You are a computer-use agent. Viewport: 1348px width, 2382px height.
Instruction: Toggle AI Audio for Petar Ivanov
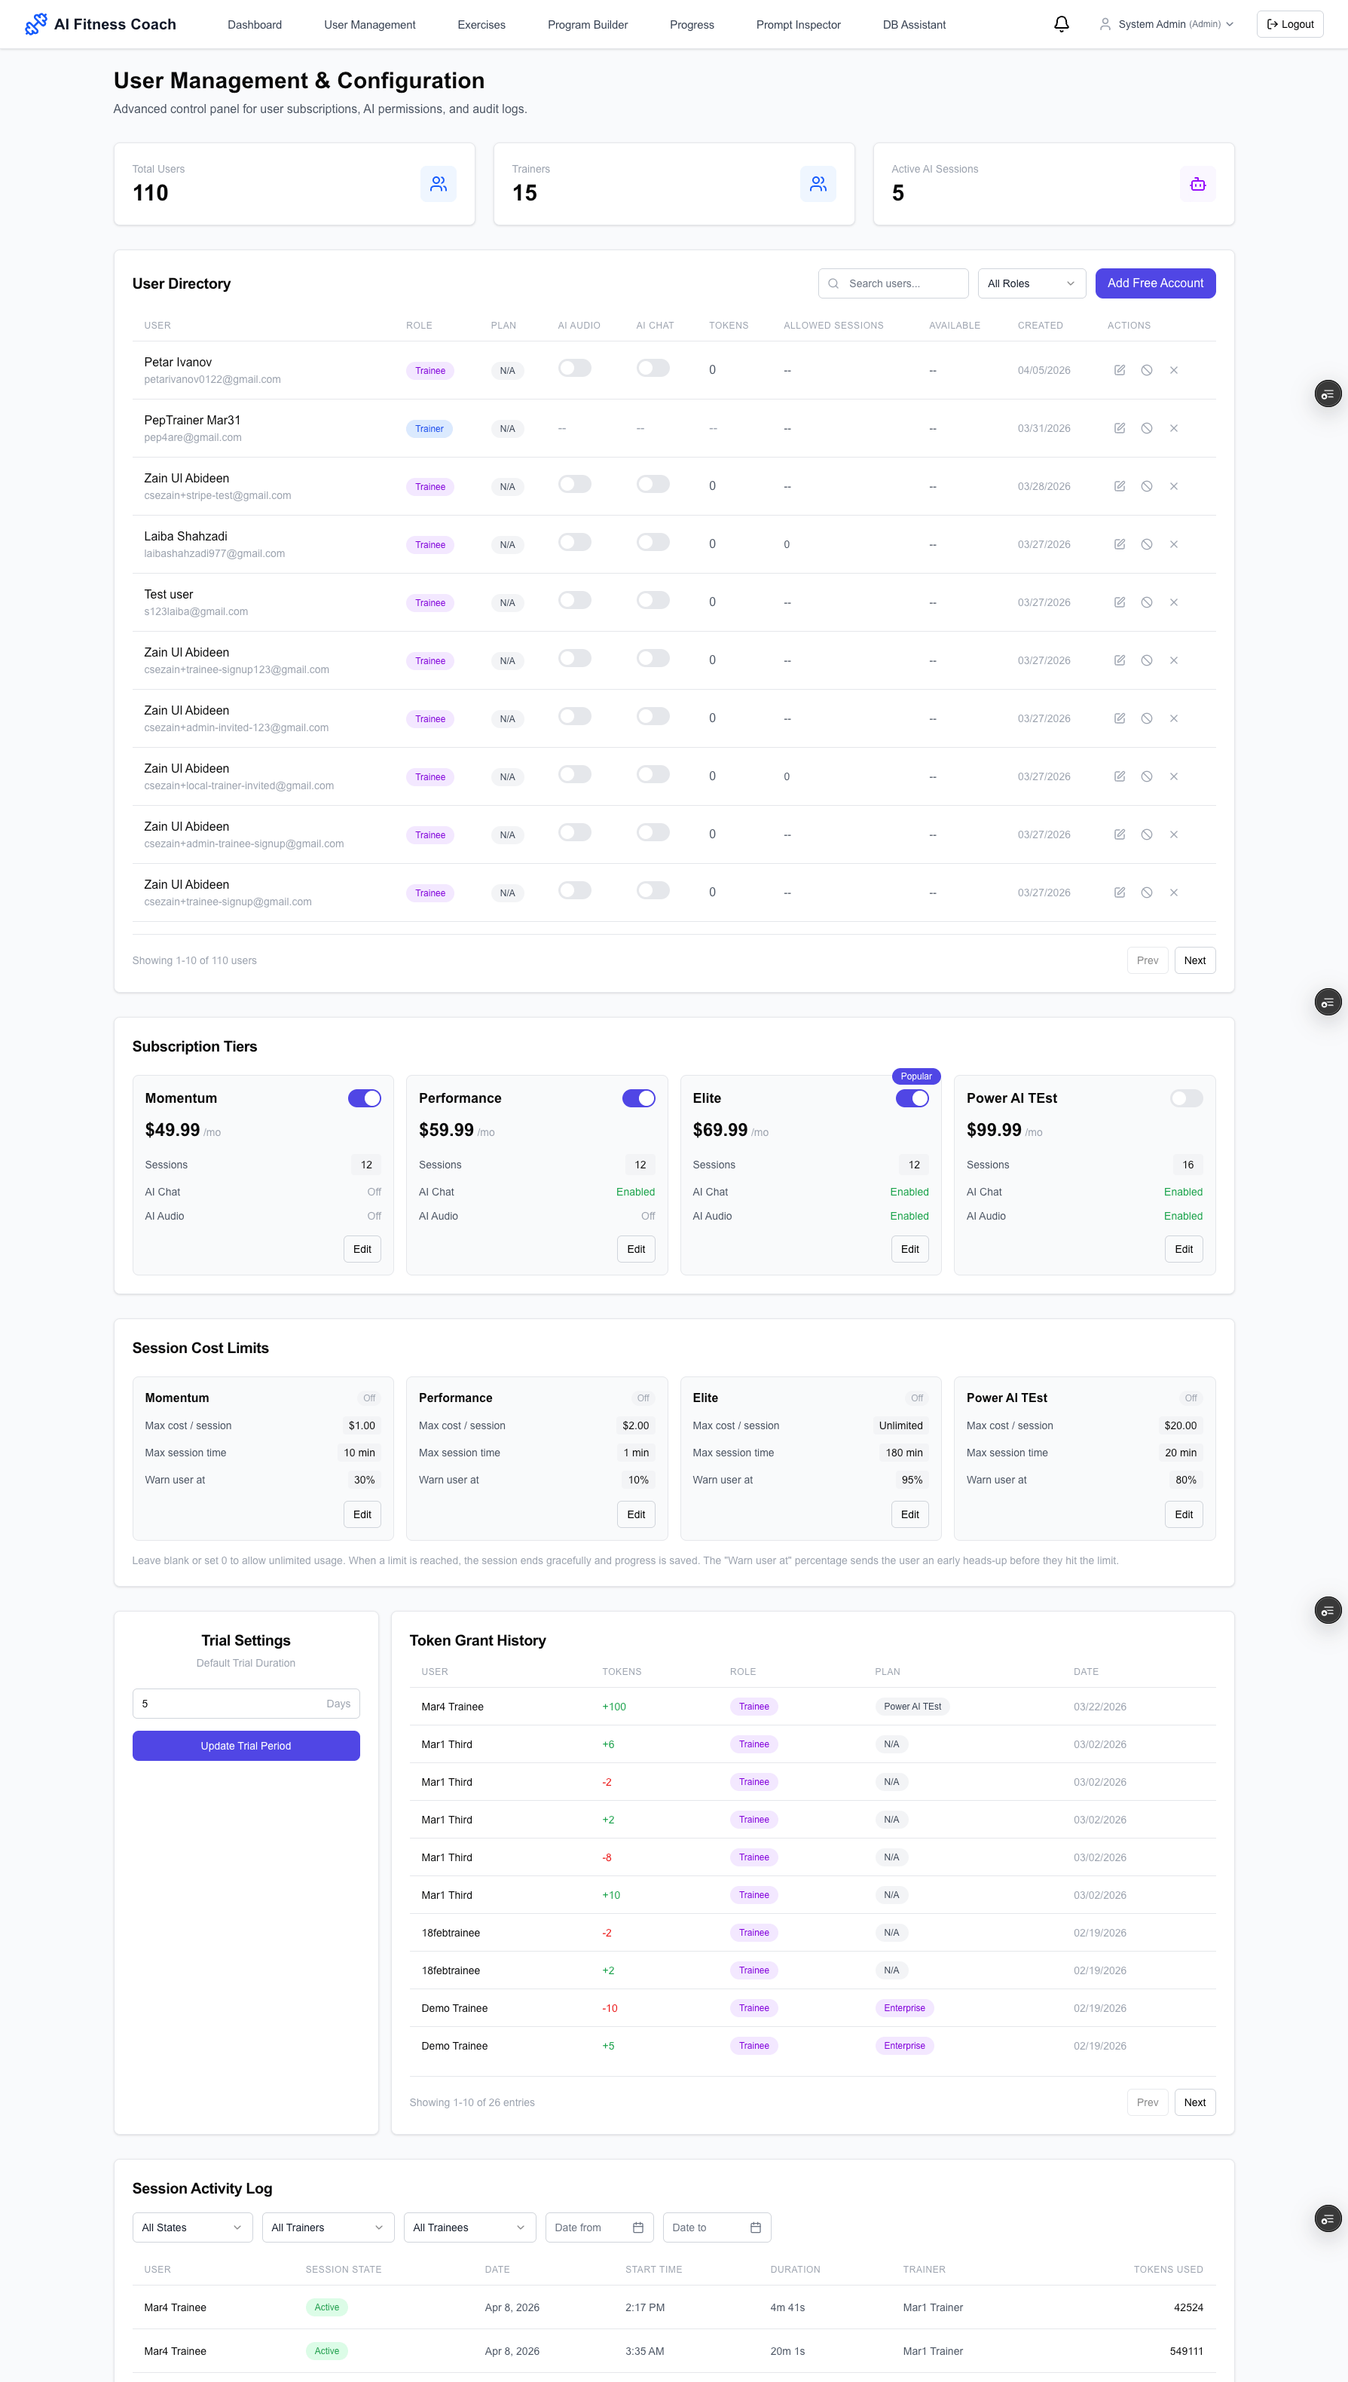pos(574,369)
